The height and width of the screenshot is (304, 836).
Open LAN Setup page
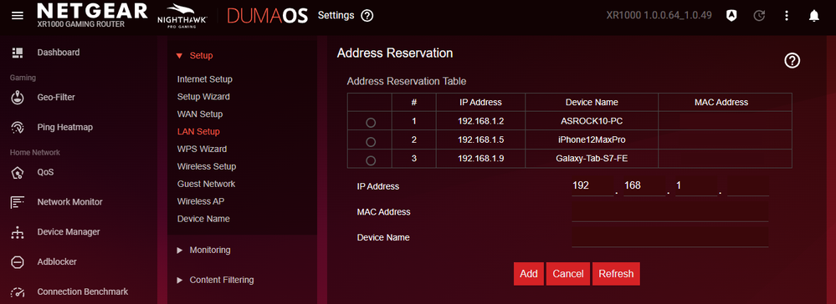click(x=198, y=131)
